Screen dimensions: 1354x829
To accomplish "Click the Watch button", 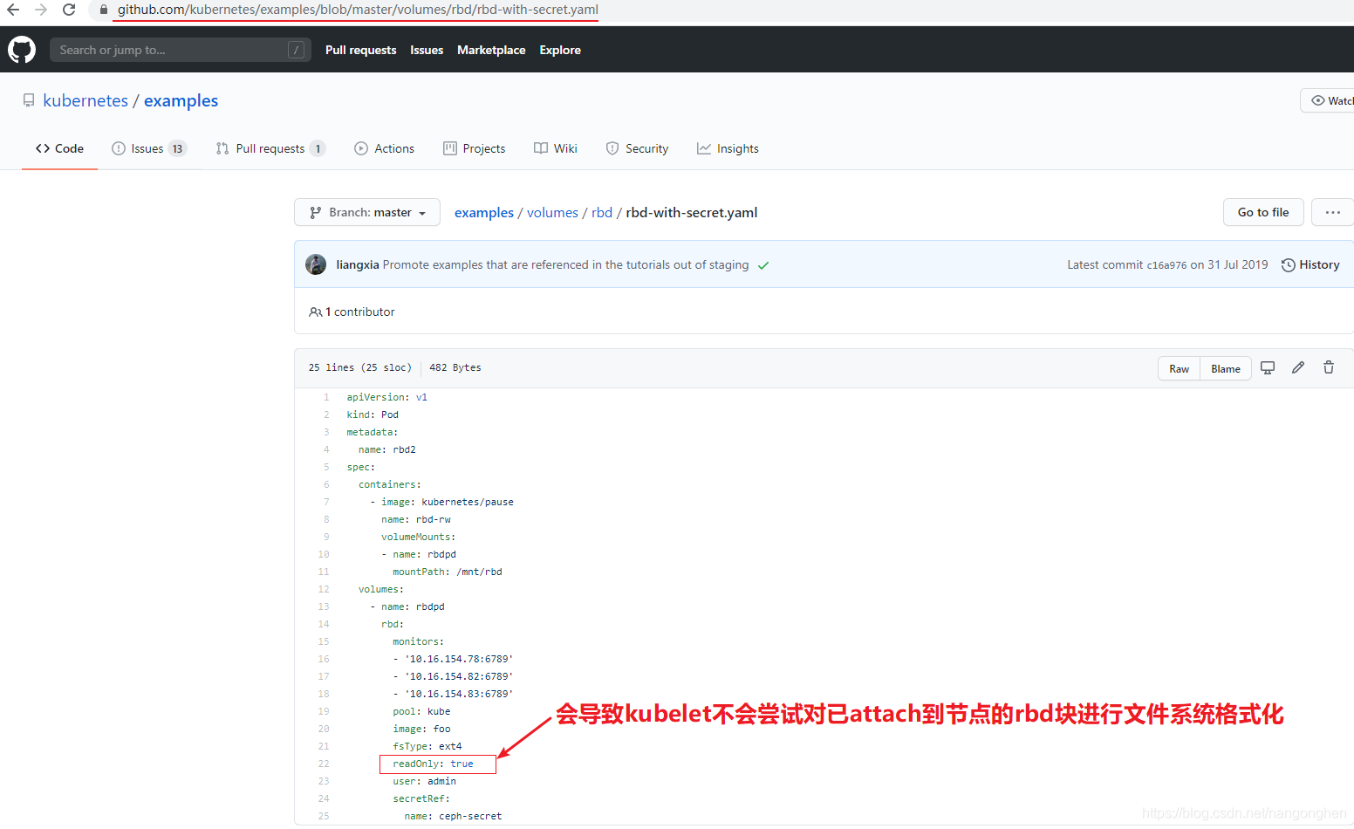I will point(1327,100).
